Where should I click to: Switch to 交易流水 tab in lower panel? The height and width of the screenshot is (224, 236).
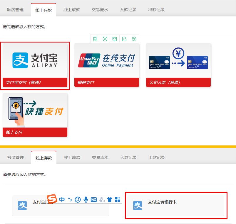[x=100, y=157]
